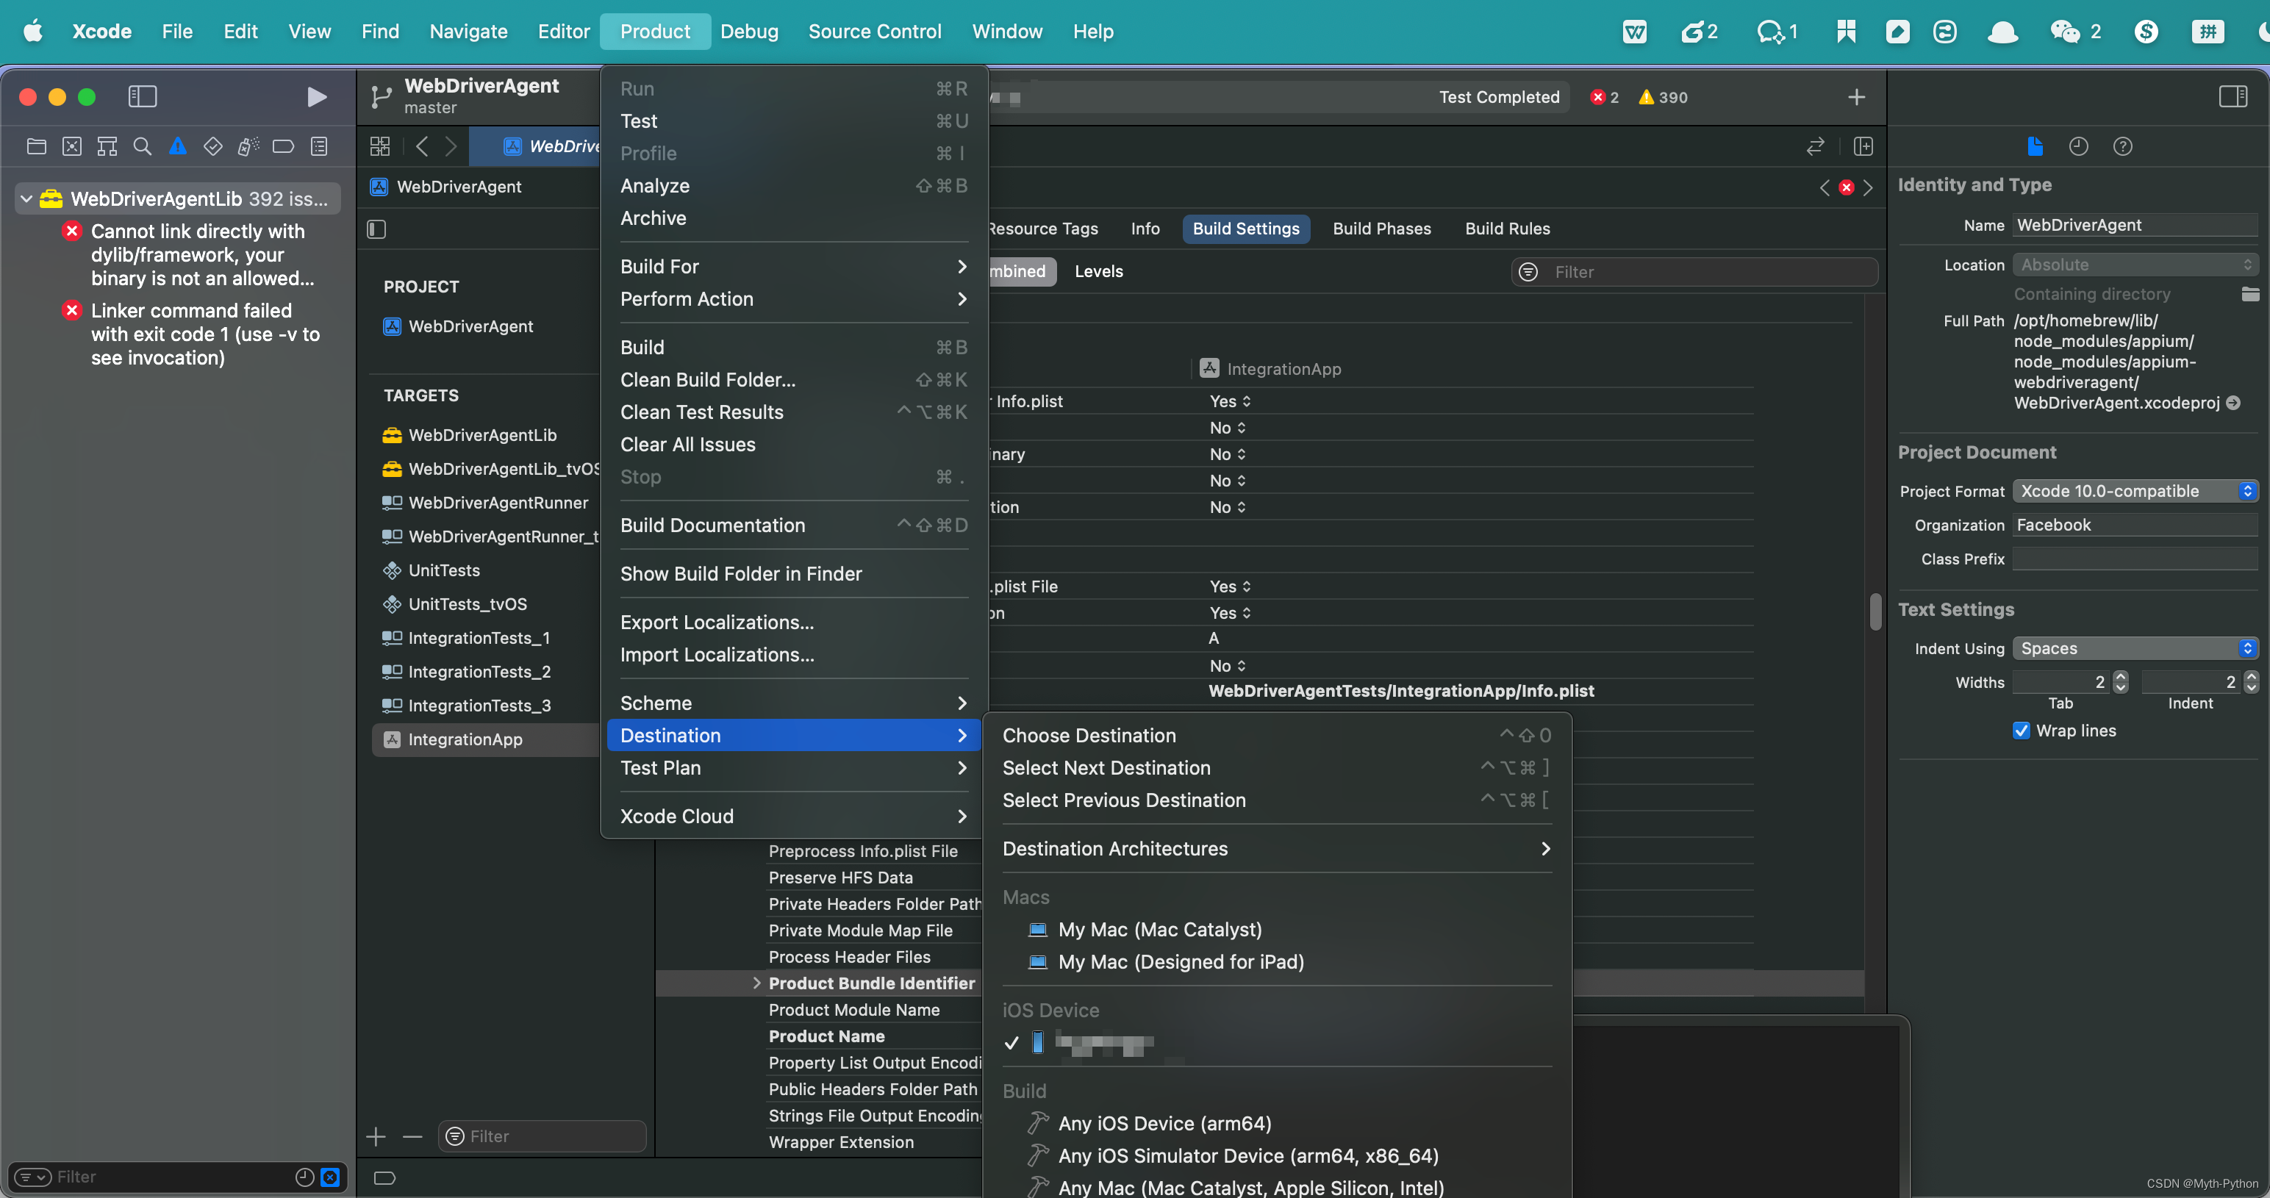Toggle the inspector panel icon at top right
Screen dimensions: 2270x1198
coord(2232,96)
